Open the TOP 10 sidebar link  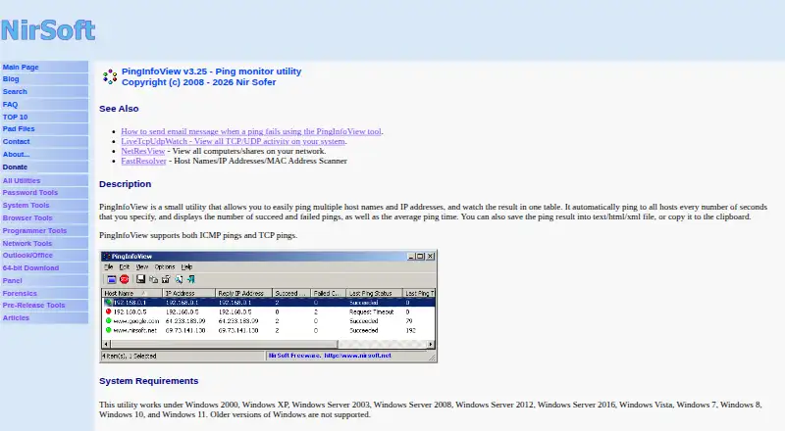click(x=15, y=117)
